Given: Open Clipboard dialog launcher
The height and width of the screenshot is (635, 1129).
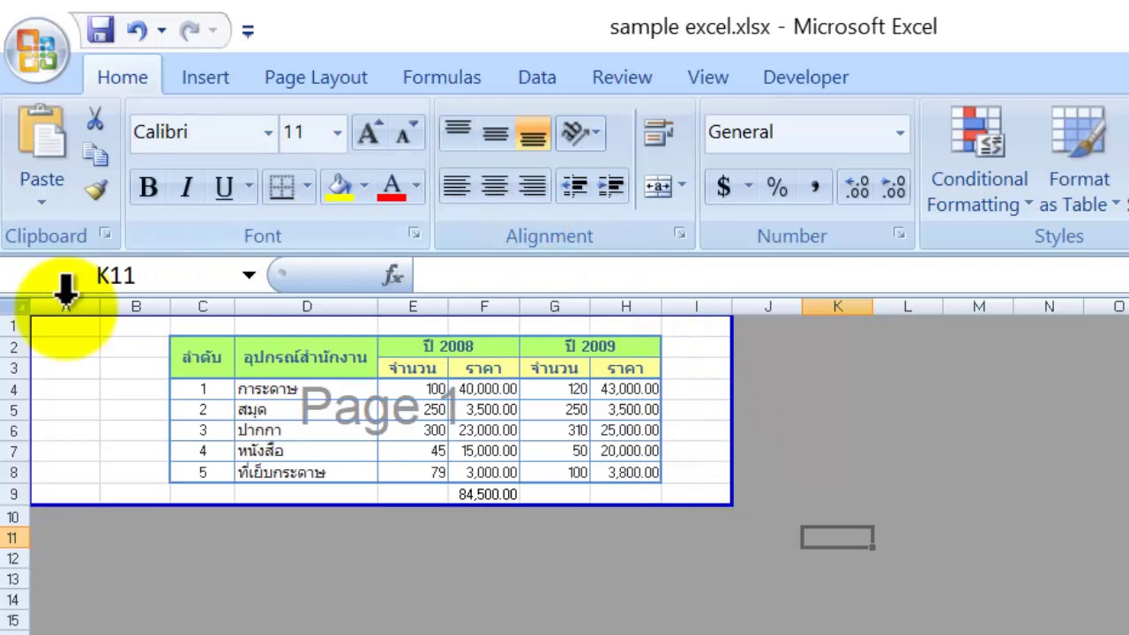Looking at the screenshot, I should (105, 234).
